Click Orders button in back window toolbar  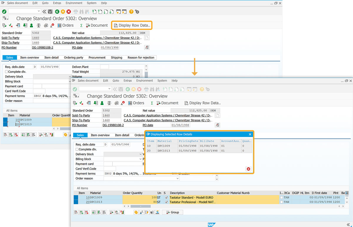click(x=65, y=25)
